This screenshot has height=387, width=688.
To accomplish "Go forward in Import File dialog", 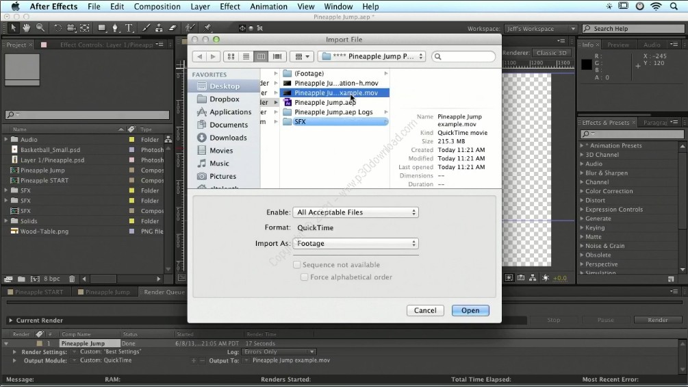I will 213,57.
